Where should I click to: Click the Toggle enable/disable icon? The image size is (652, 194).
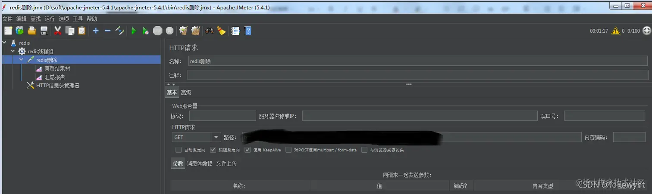click(120, 31)
